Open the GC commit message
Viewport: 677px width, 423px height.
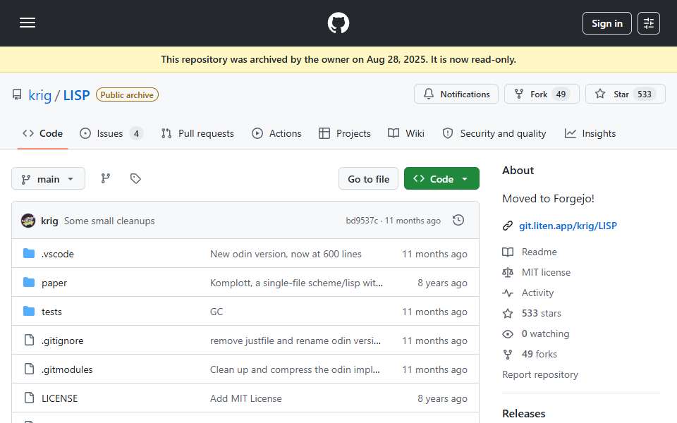point(216,312)
